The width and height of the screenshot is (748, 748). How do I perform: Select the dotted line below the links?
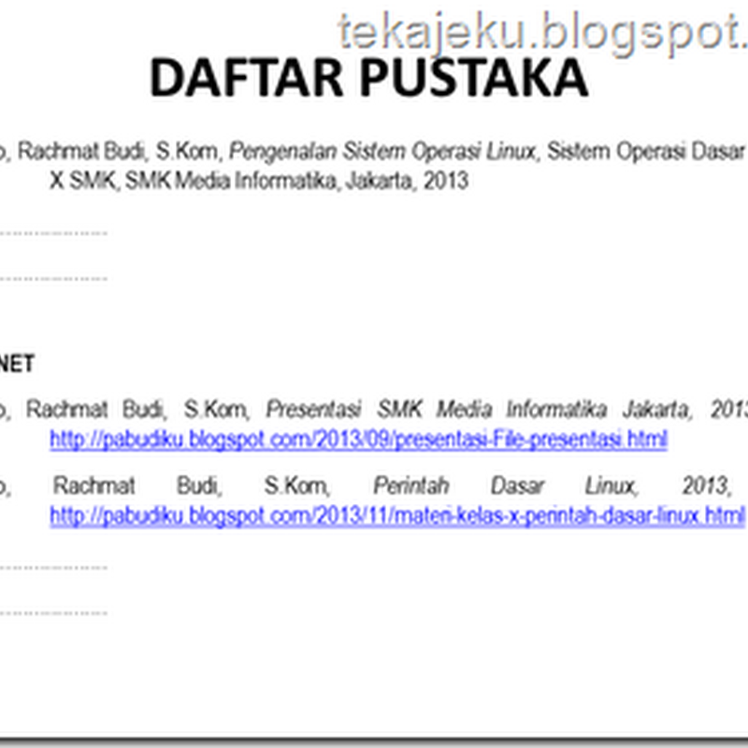tap(56, 565)
